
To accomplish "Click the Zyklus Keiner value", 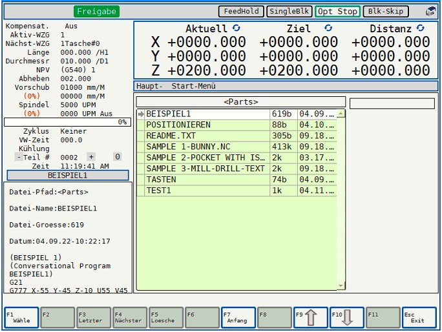I will click(x=73, y=131).
